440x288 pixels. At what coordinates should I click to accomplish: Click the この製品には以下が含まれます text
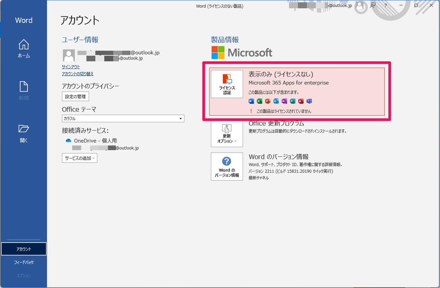274,92
